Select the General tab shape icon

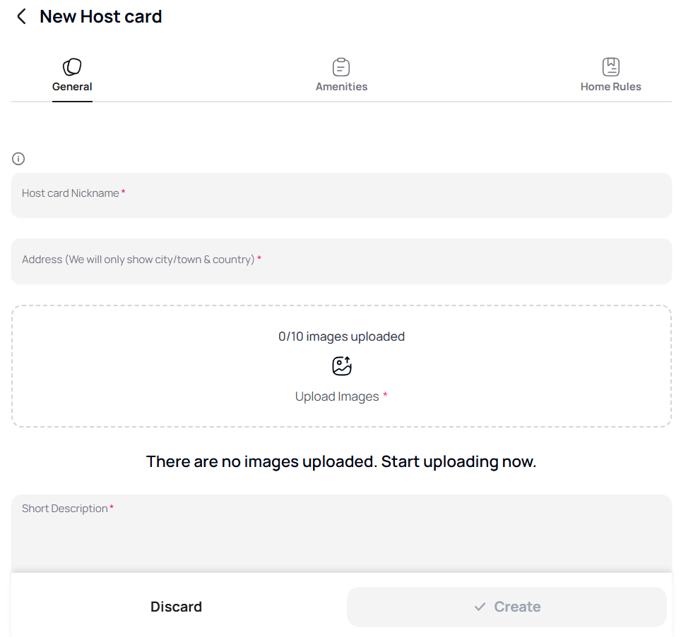pos(72,66)
